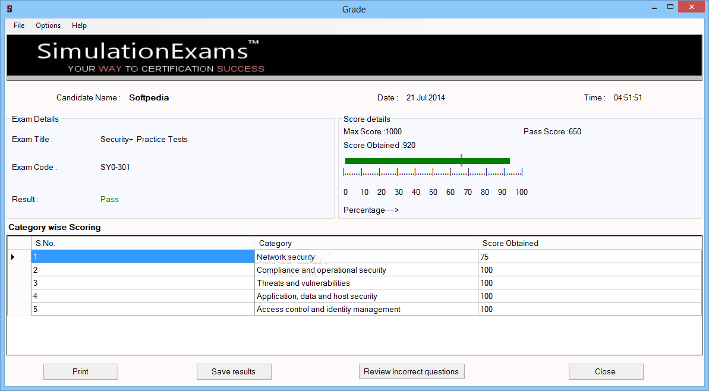Click the Percentage----> label
Screen dimensions: 709x391
371,210
